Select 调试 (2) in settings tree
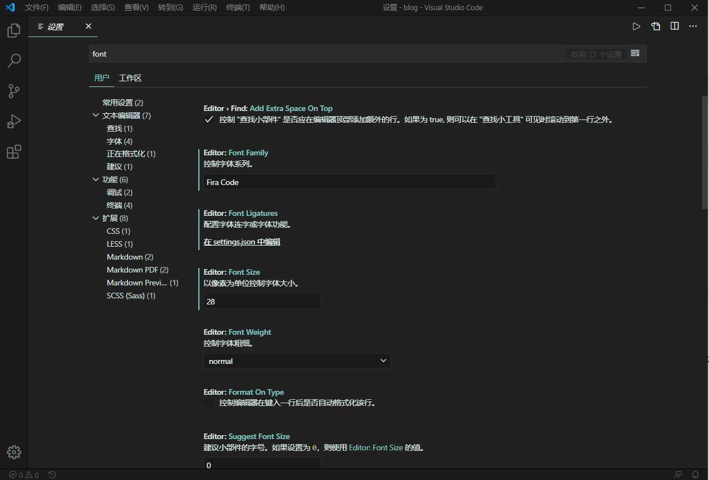 pos(120,192)
